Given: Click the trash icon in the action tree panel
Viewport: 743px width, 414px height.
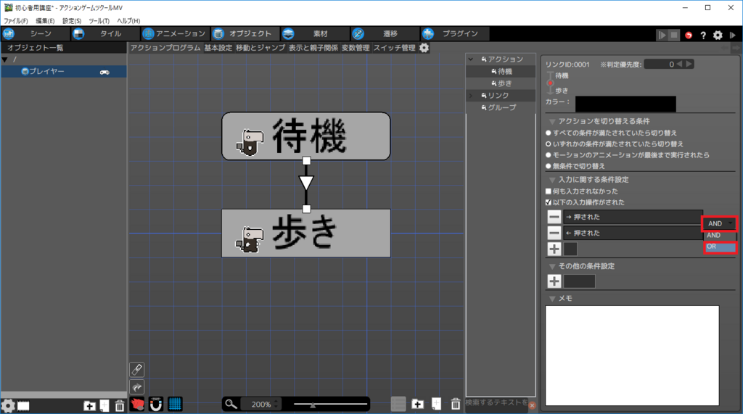Looking at the screenshot, I should coord(456,404).
